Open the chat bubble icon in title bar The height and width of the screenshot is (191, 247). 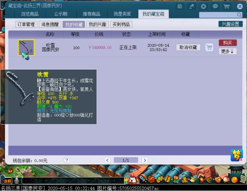coord(215,6)
